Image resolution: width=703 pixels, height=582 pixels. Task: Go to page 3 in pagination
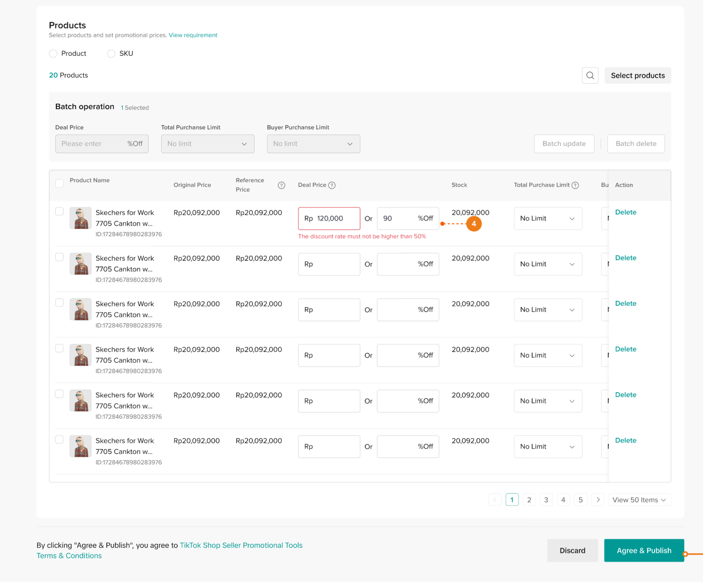(x=546, y=500)
